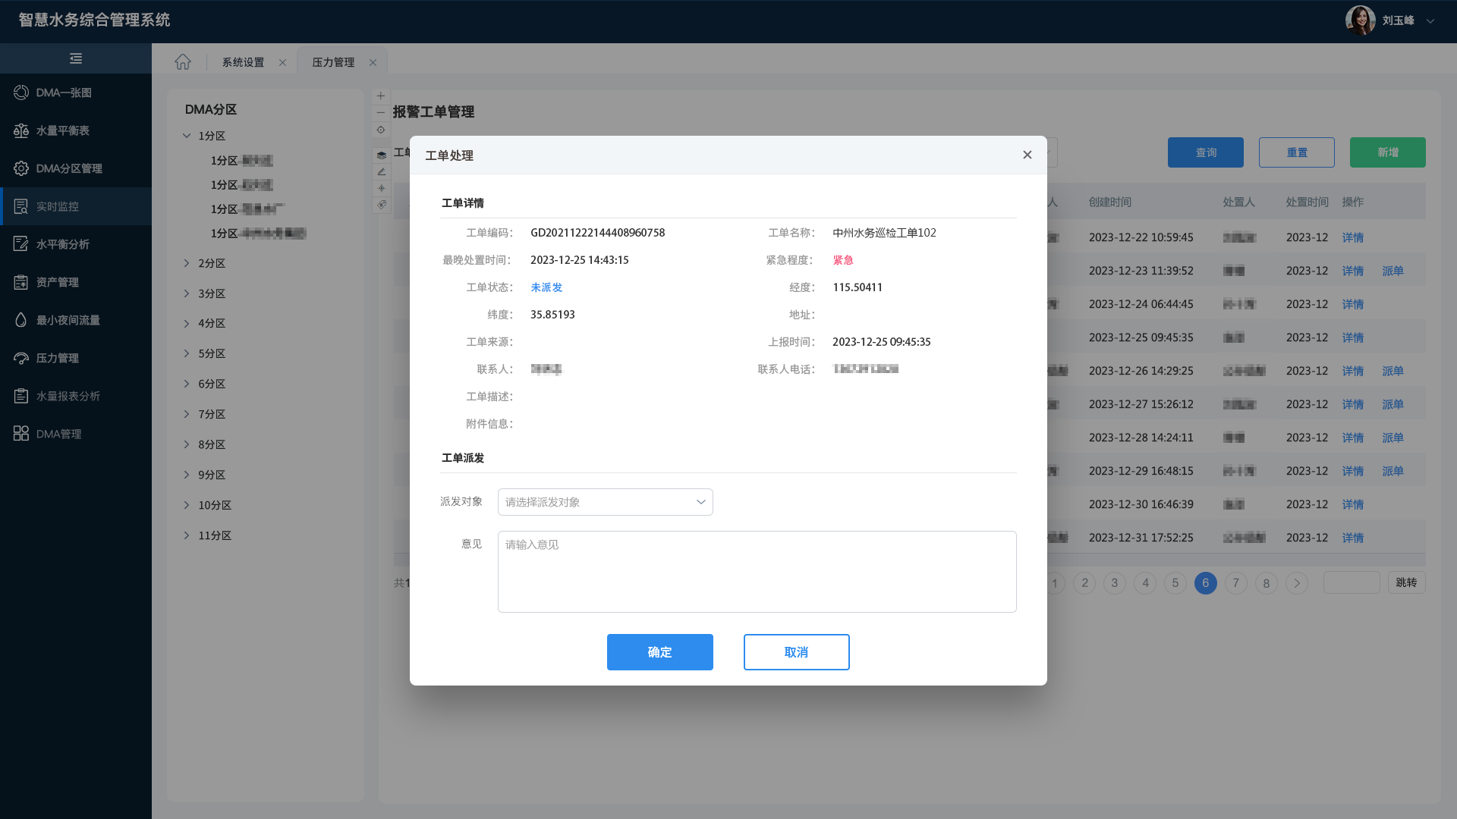Click the map label tag tool

381,204
